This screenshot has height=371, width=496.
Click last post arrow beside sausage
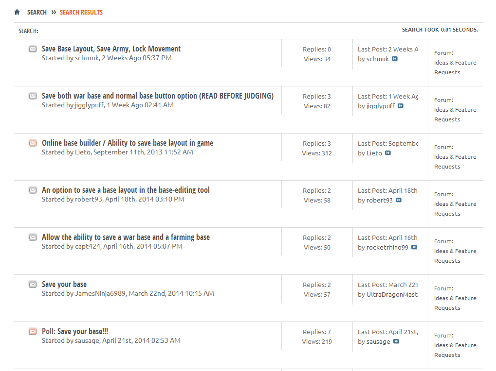[x=396, y=341]
